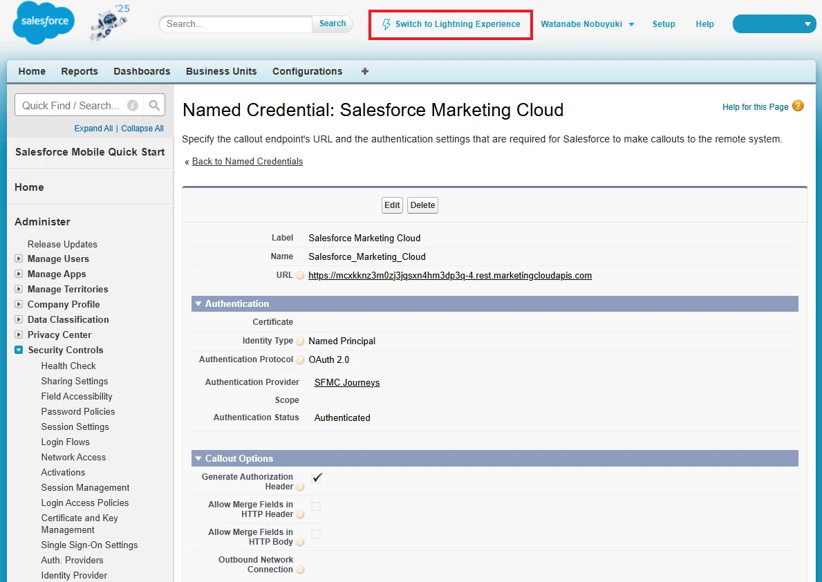The height and width of the screenshot is (582, 822).
Task: Open Field Accessibility in sidebar
Action: click(77, 396)
